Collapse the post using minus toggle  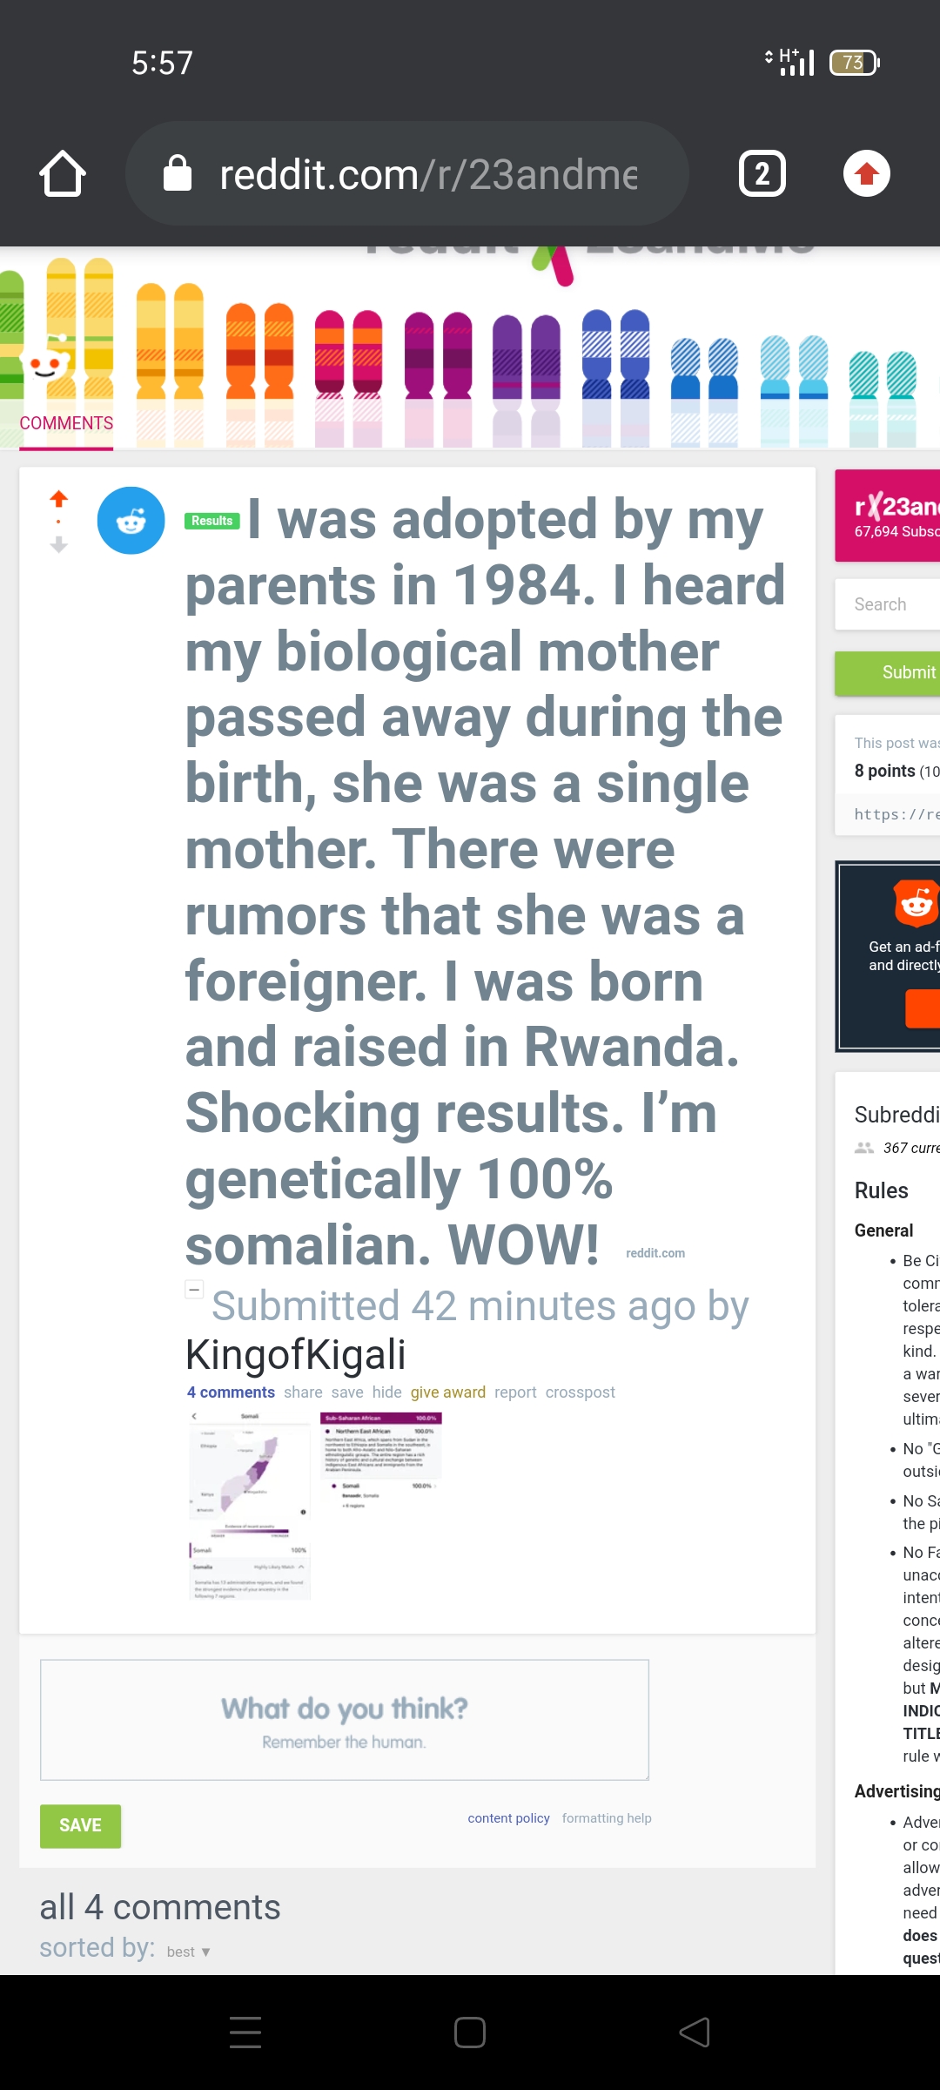195,1289
